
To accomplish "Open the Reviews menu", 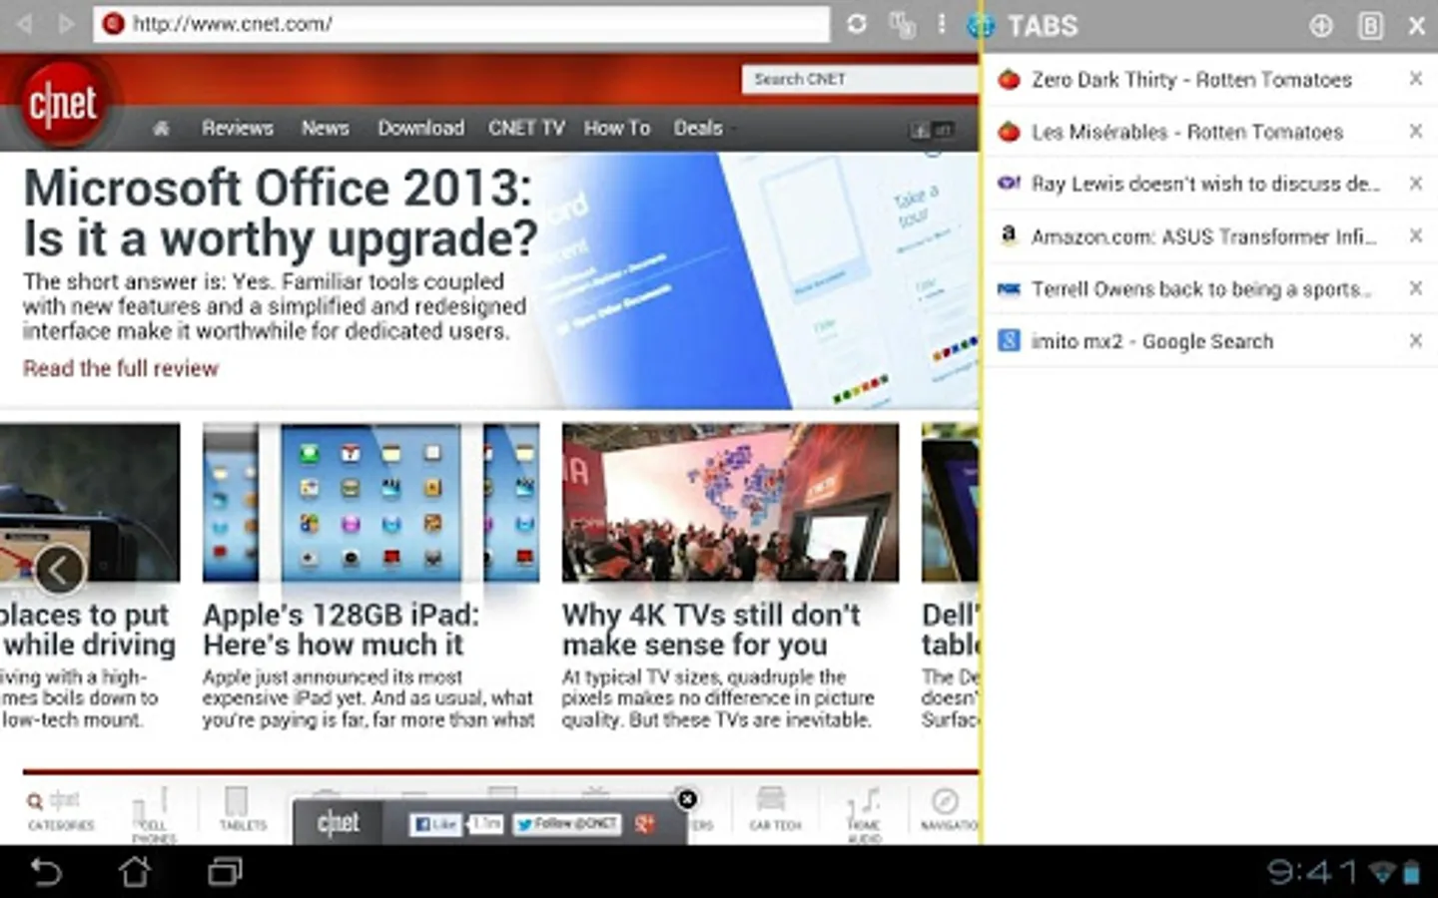I will tap(238, 128).
